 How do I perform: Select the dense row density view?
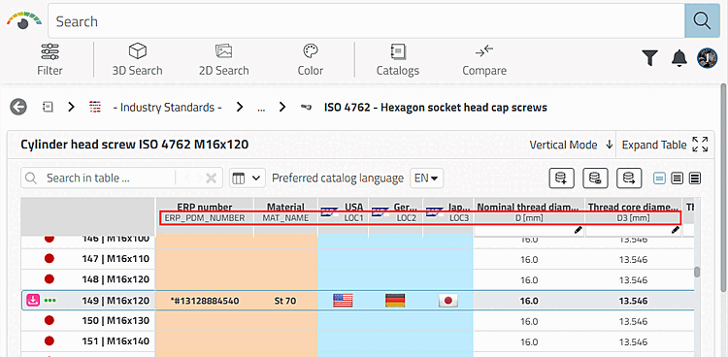(x=695, y=178)
